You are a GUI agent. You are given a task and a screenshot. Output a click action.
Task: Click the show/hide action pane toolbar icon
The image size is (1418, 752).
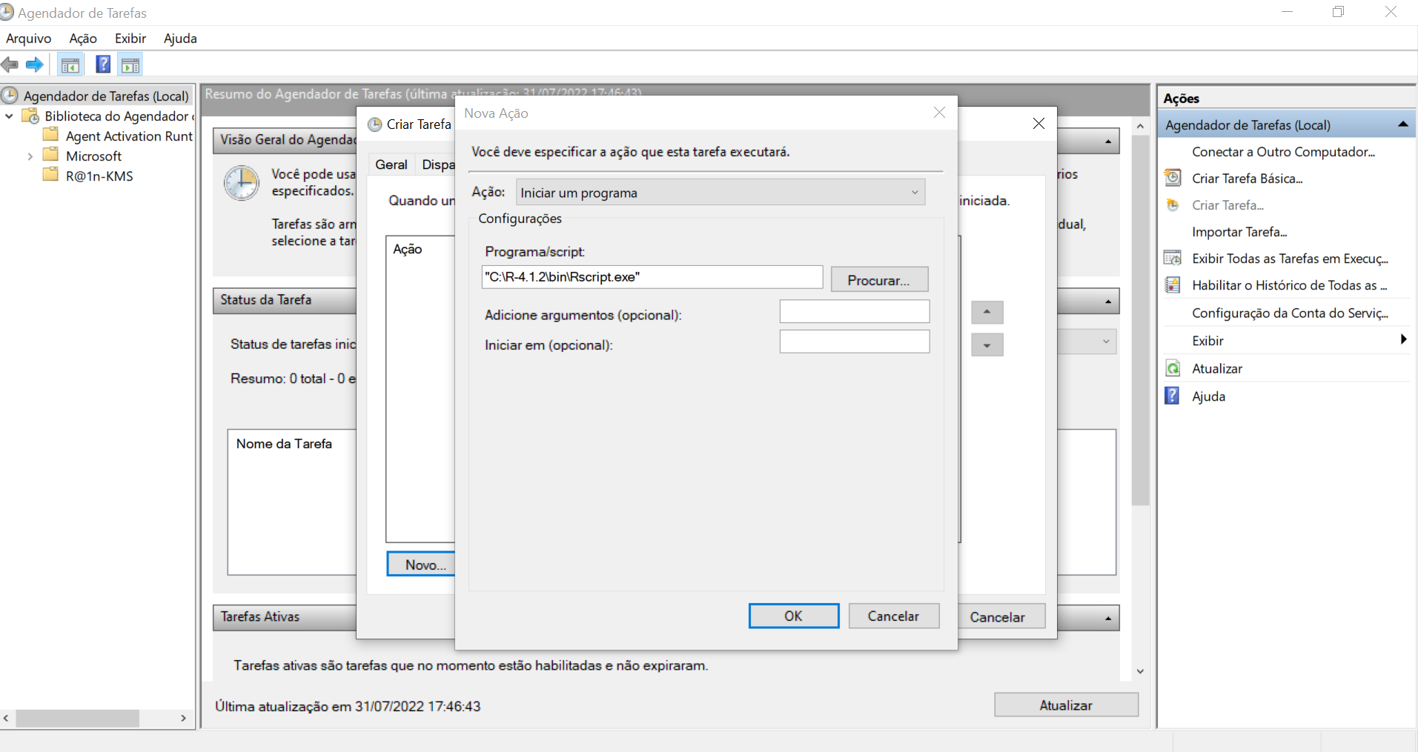[x=130, y=65]
